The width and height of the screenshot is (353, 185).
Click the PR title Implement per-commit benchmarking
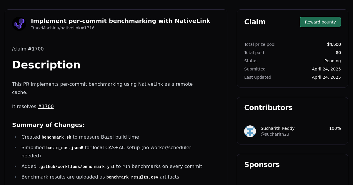121,21
